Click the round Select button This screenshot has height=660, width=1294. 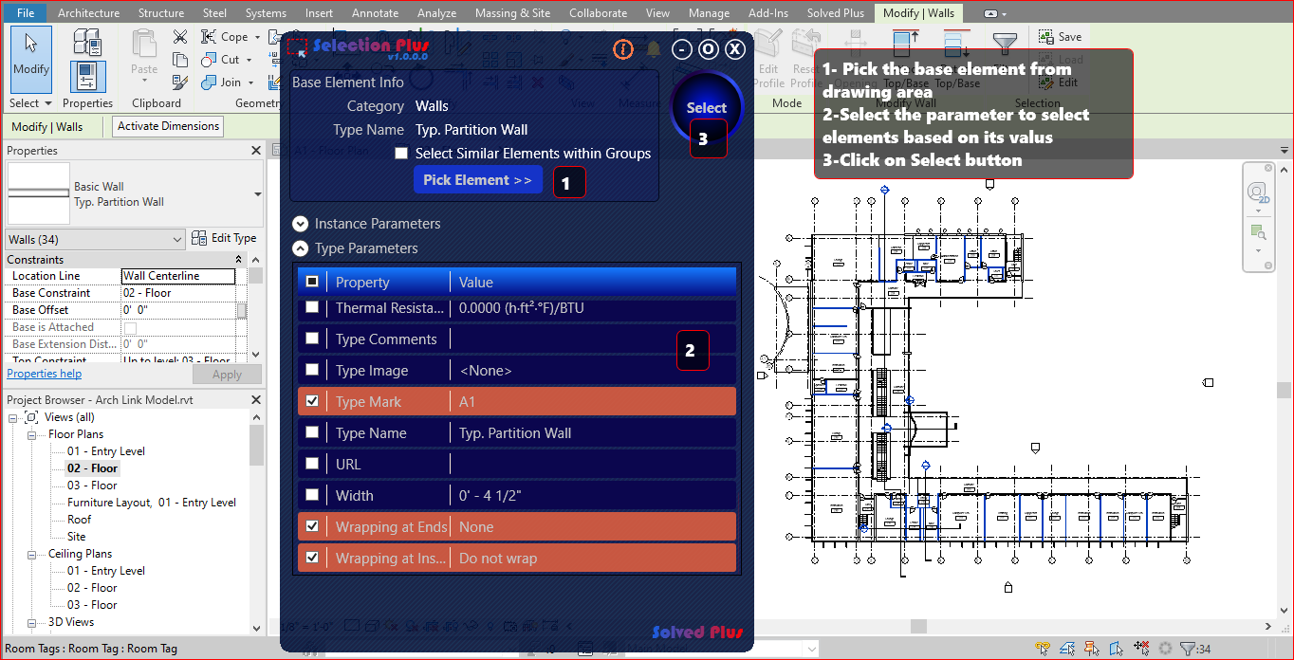pyautogui.click(x=707, y=107)
